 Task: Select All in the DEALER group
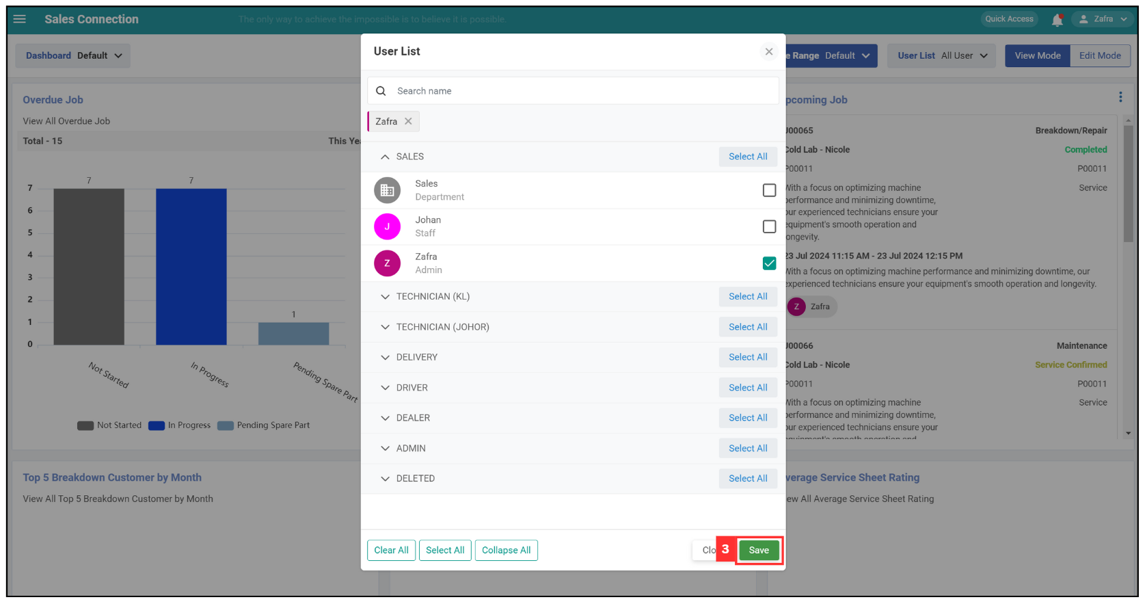[x=748, y=418]
